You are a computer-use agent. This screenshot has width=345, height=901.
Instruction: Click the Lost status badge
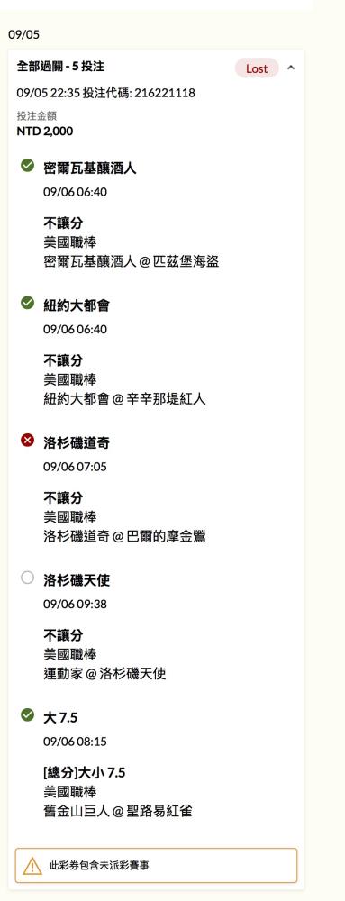tap(257, 68)
